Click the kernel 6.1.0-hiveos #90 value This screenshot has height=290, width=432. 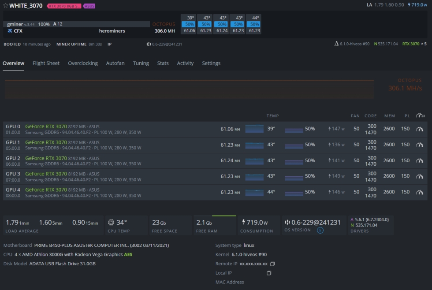pos(249,254)
